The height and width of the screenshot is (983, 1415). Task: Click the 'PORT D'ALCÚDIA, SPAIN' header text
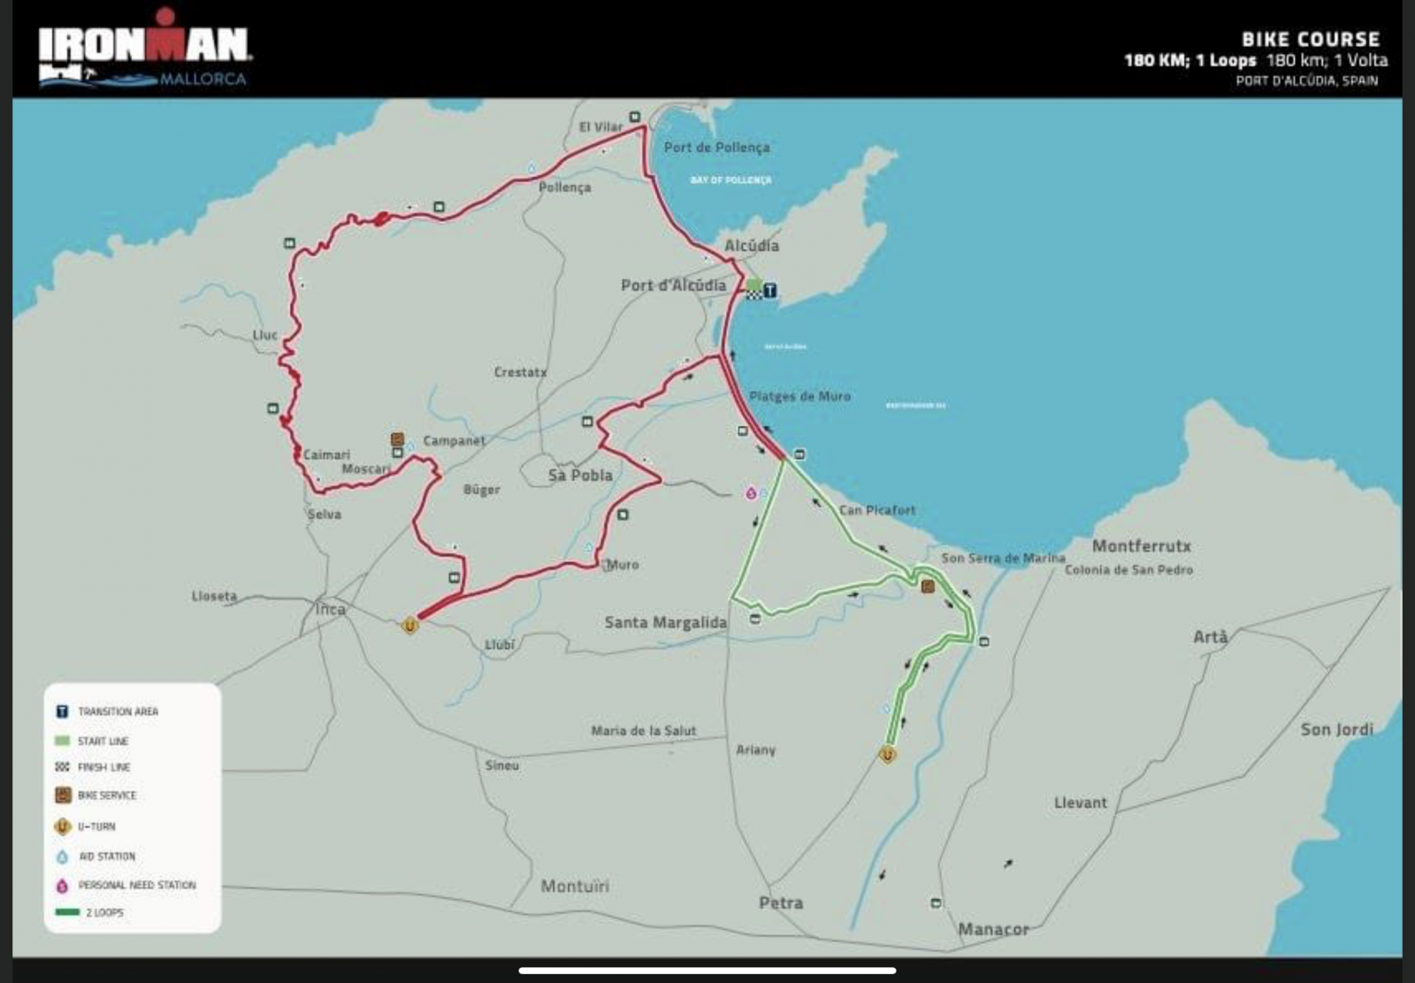1306,80
